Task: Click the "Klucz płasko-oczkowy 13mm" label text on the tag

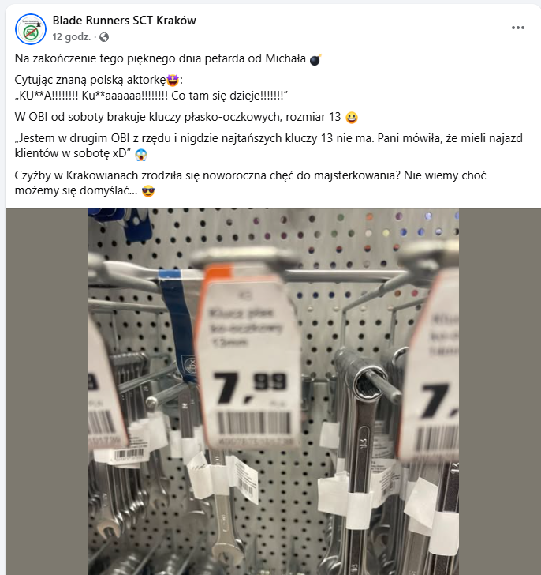Action: tap(245, 328)
